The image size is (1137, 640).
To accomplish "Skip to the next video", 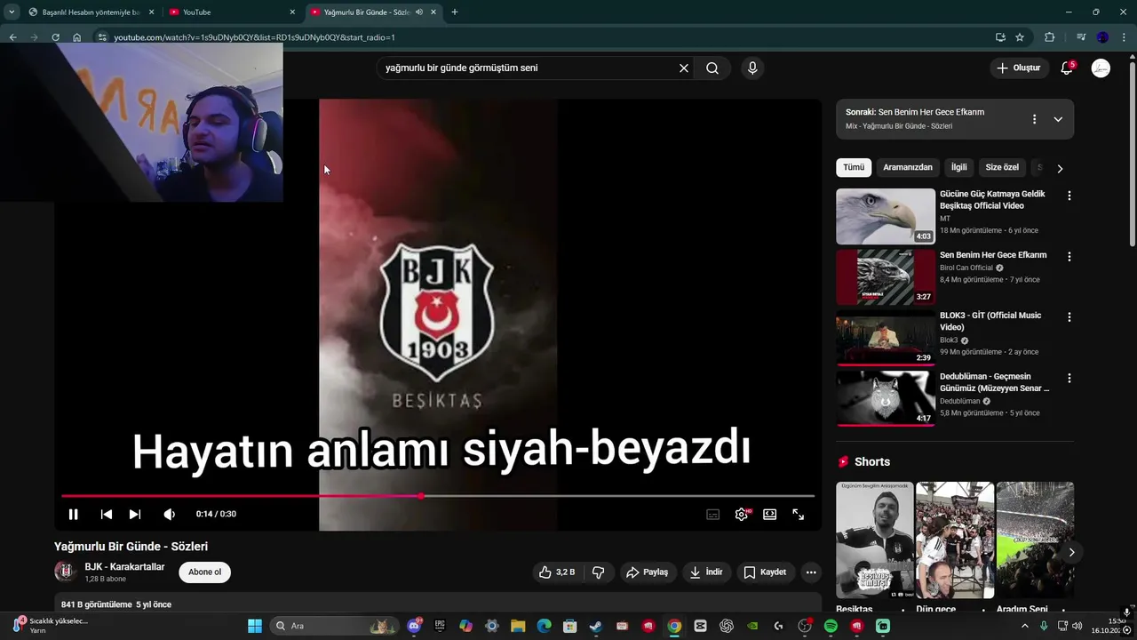I will [x=135, y=514].
